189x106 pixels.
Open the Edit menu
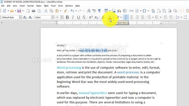pyautogui.click(x=9, y=6)
